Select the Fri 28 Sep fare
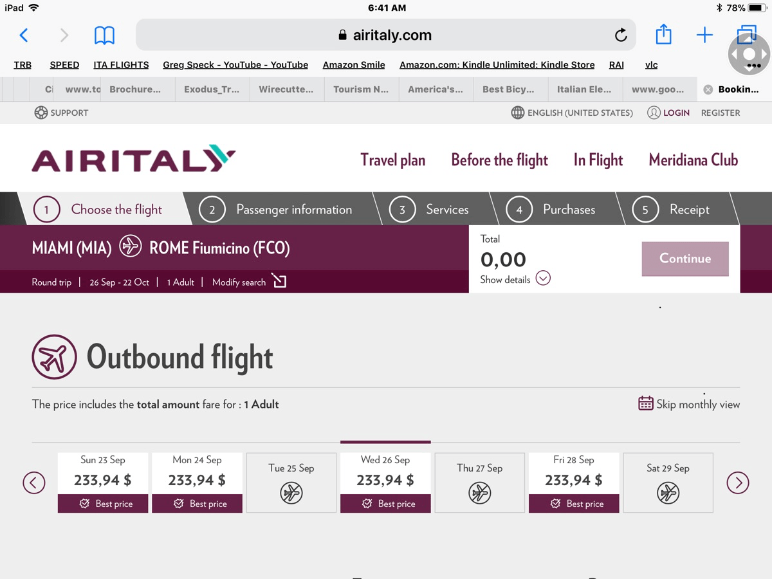 click(x=574, y=482)
